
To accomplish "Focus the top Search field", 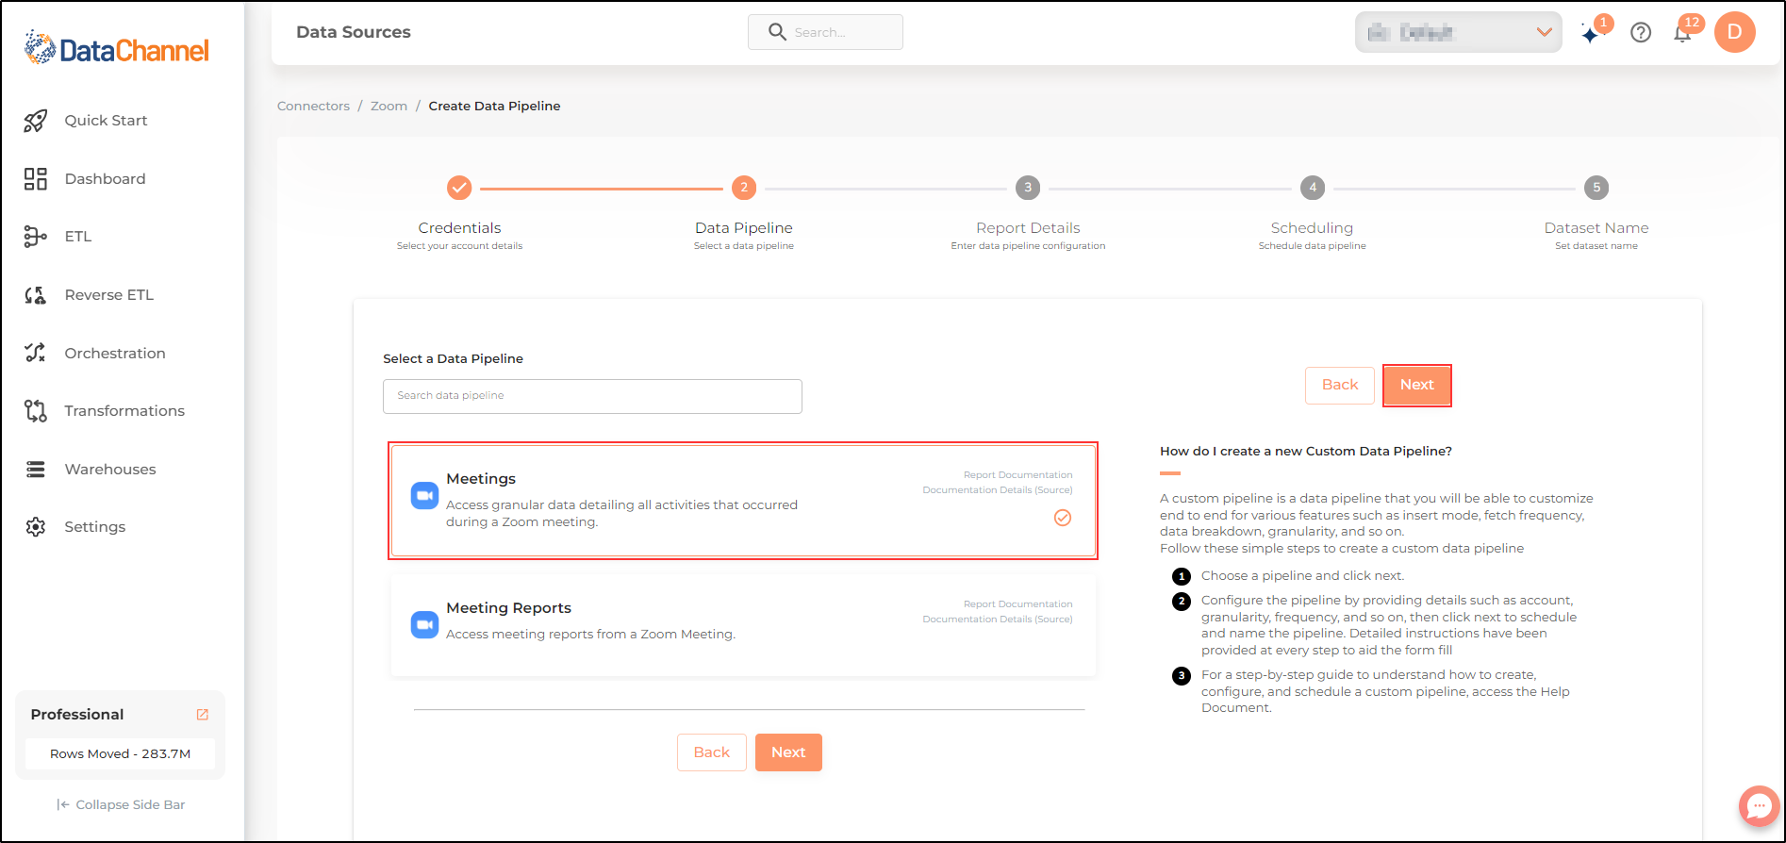I will click(825, 32).
